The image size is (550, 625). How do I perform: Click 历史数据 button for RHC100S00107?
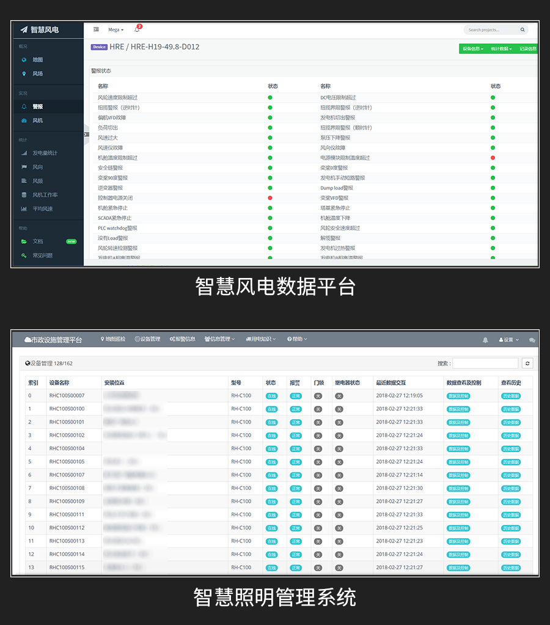click(x=511, y=475)
